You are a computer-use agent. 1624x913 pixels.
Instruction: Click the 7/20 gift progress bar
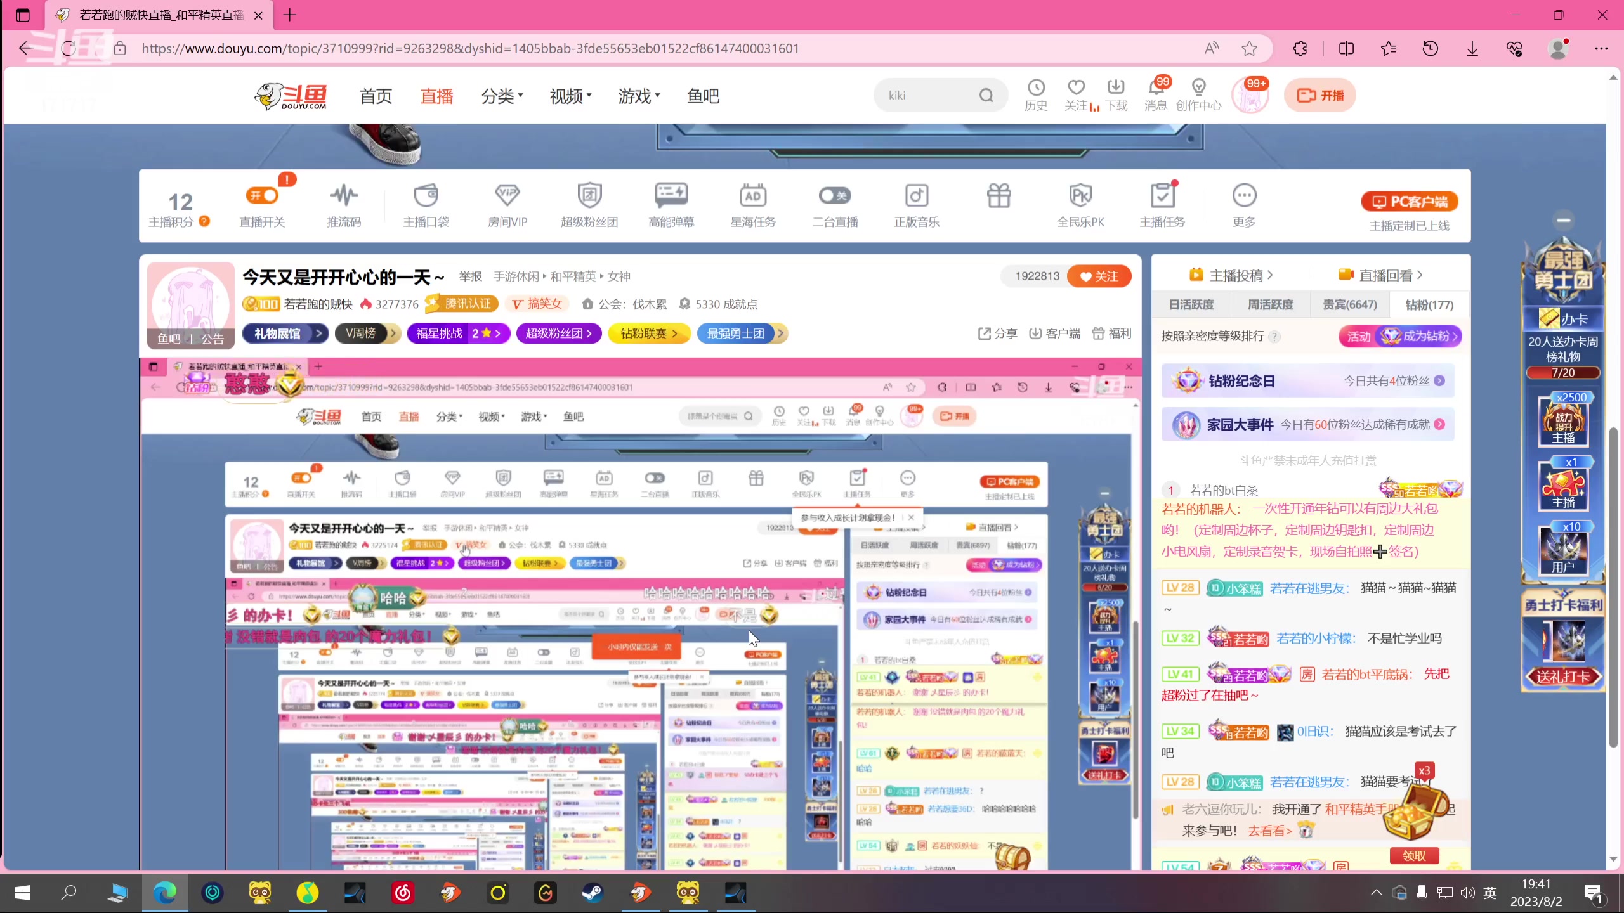point(1562,373)
